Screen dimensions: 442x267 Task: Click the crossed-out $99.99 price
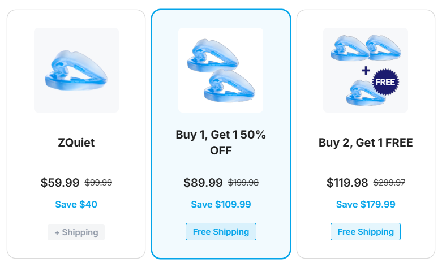98,183
